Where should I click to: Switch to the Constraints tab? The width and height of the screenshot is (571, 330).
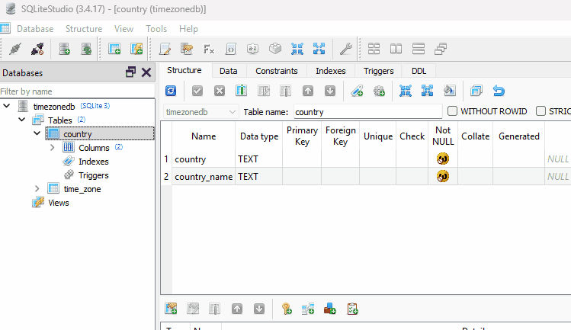tap(277, 71)
